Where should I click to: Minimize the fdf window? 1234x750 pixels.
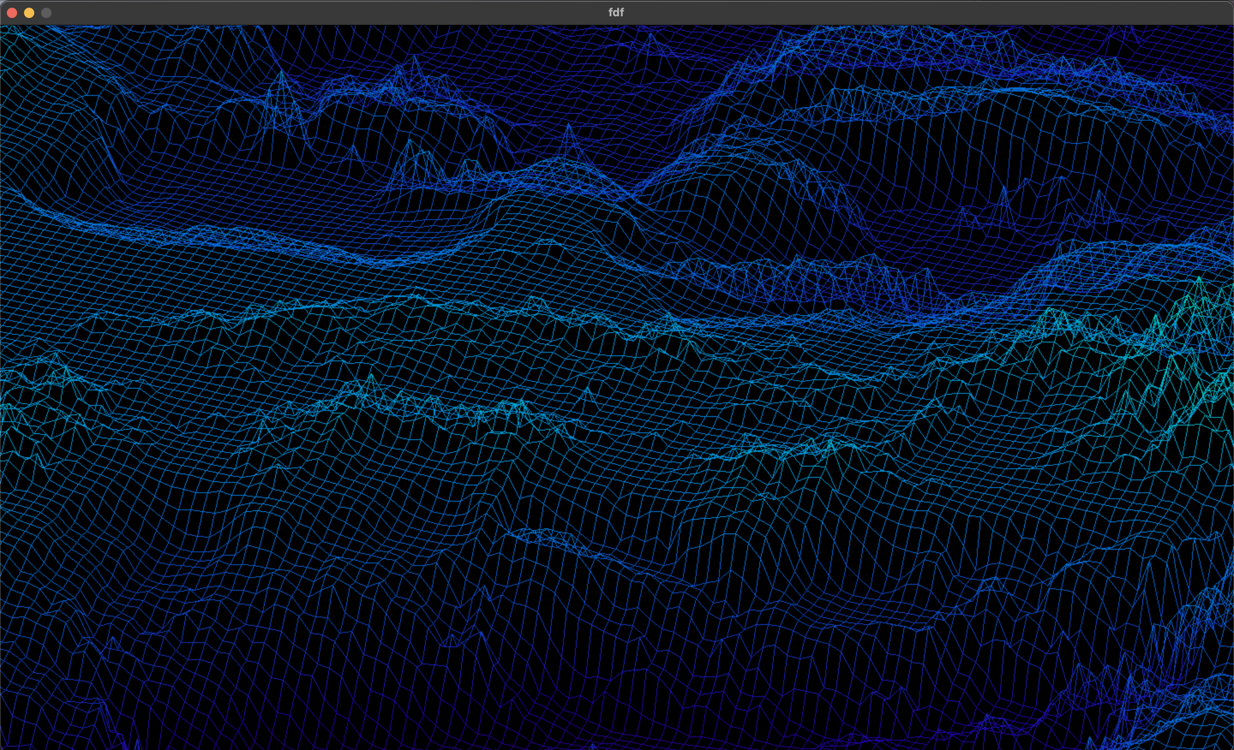[x=29, y=13]
